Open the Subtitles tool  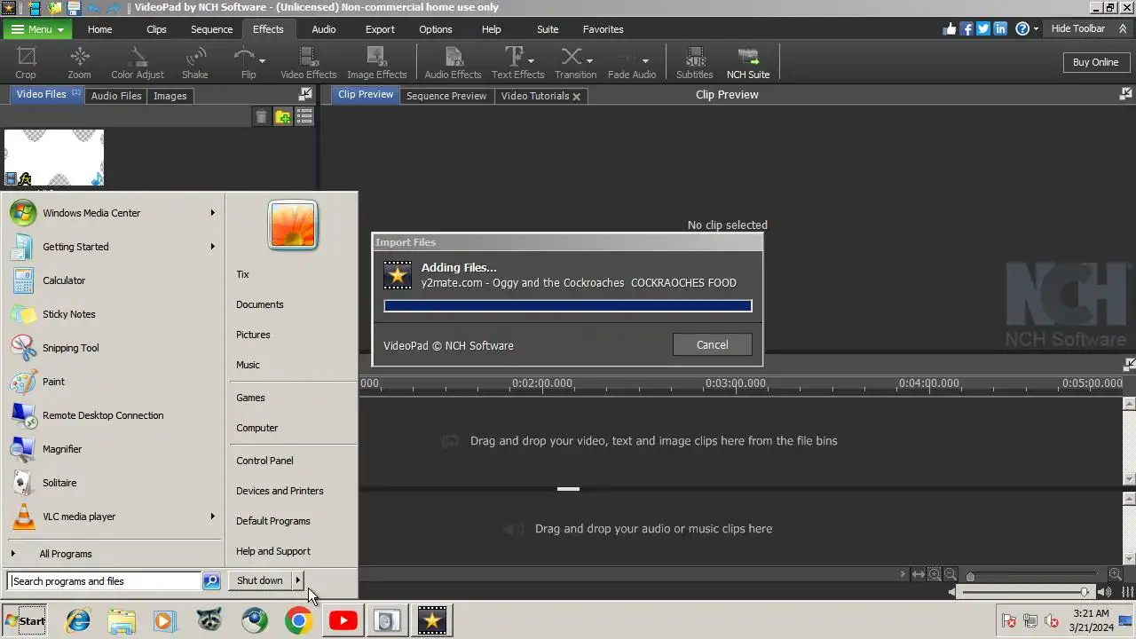695,63
